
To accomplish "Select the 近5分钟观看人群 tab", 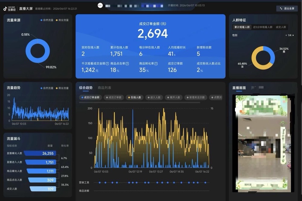I will 263,27.
